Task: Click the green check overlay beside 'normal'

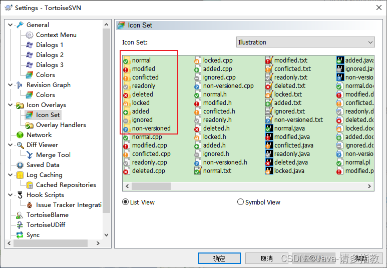Action: click(126, 61)
